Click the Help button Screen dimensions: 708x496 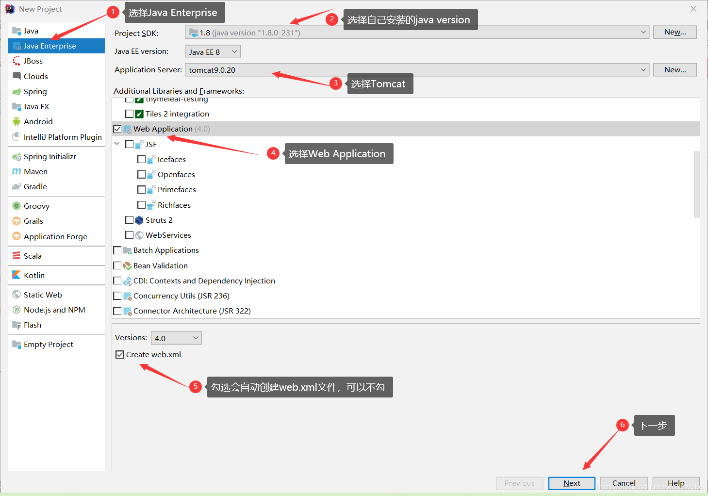(676, 483)
